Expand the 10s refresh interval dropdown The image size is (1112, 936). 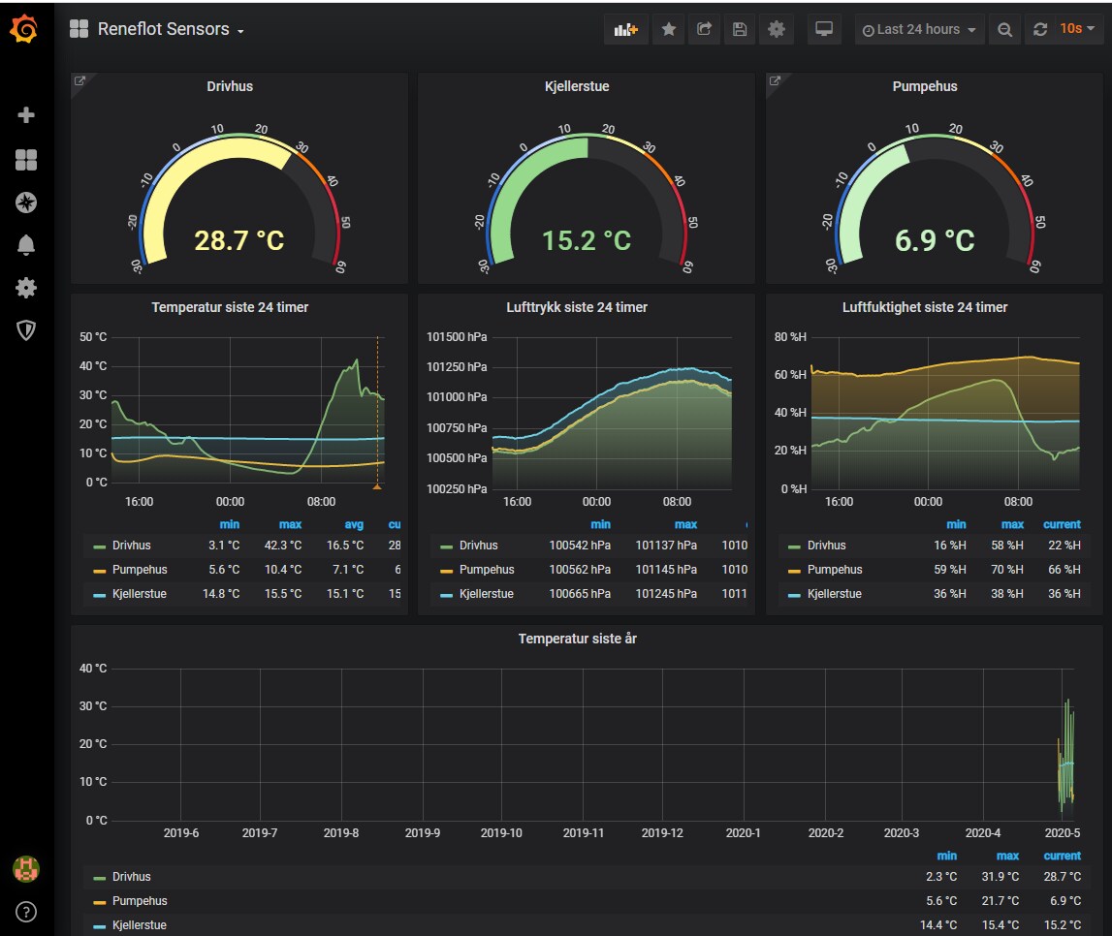click(x=1078, y=29)
